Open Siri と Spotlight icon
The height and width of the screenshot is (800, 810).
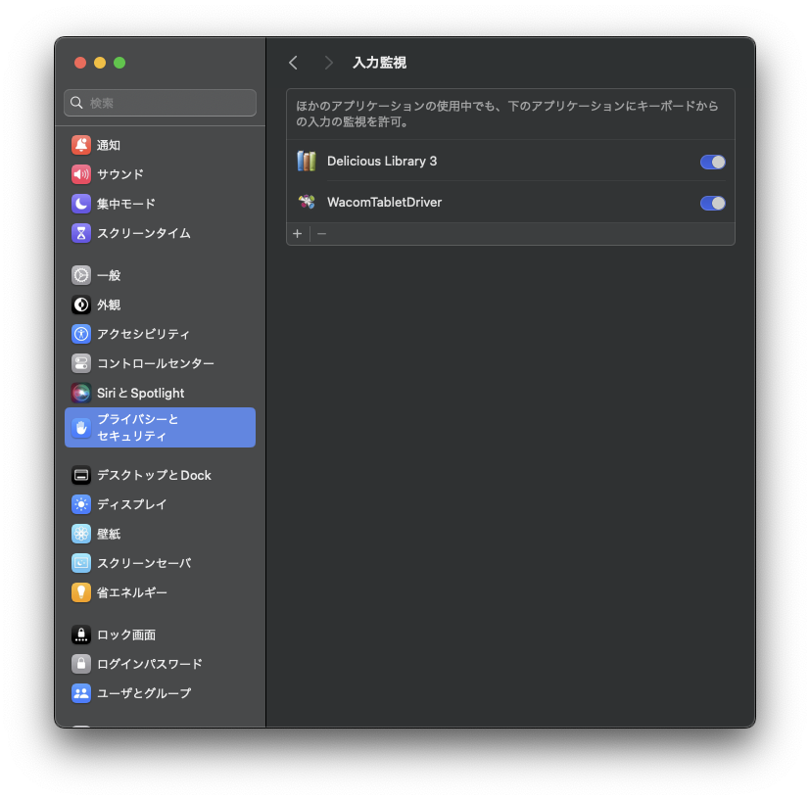pos(81,393)
